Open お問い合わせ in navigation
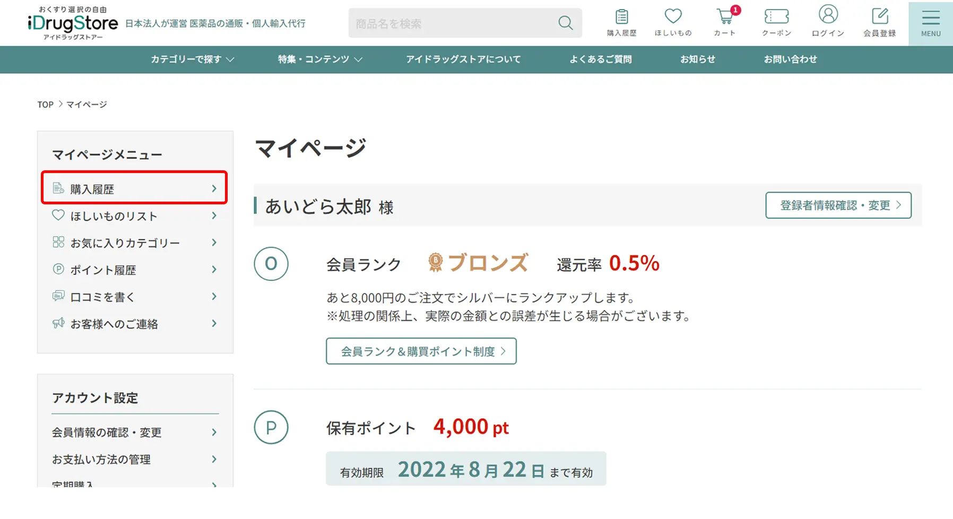The width and height of the screenshot is (953, 519). click(x=790, y=59)
